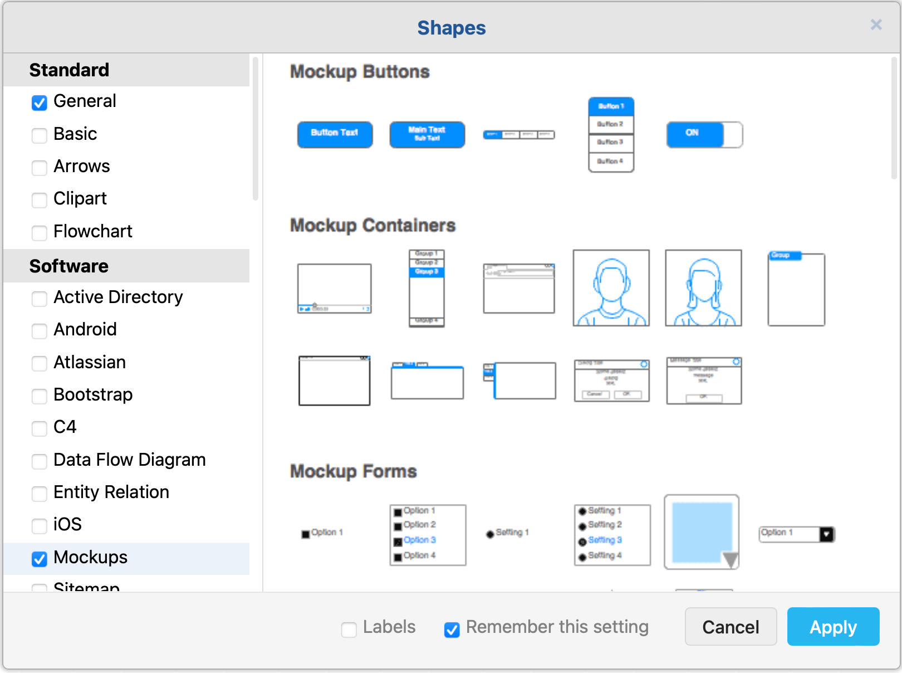Click the Software section header

[68, 266]
